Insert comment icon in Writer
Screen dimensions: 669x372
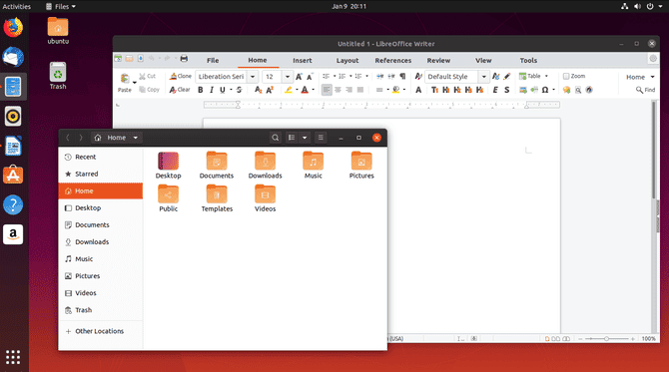pos(566,90)
